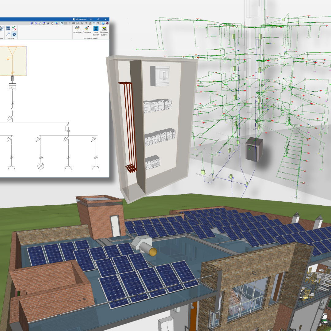
Task: Open Diseño de cuadros tool
Action: [104, 29]
